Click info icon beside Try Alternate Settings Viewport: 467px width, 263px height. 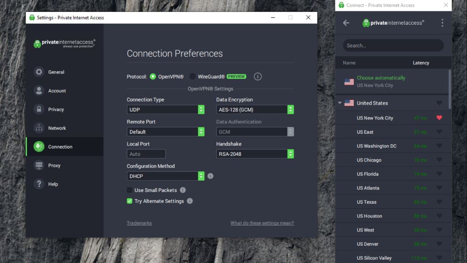pyautogui.click(x=190, y=201)
